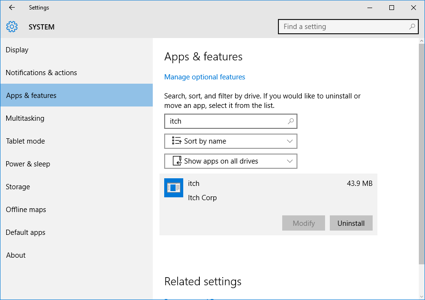Close the Settings window
Image resolution: width=425 pixels, height=300 pixels.
(414, 8)
